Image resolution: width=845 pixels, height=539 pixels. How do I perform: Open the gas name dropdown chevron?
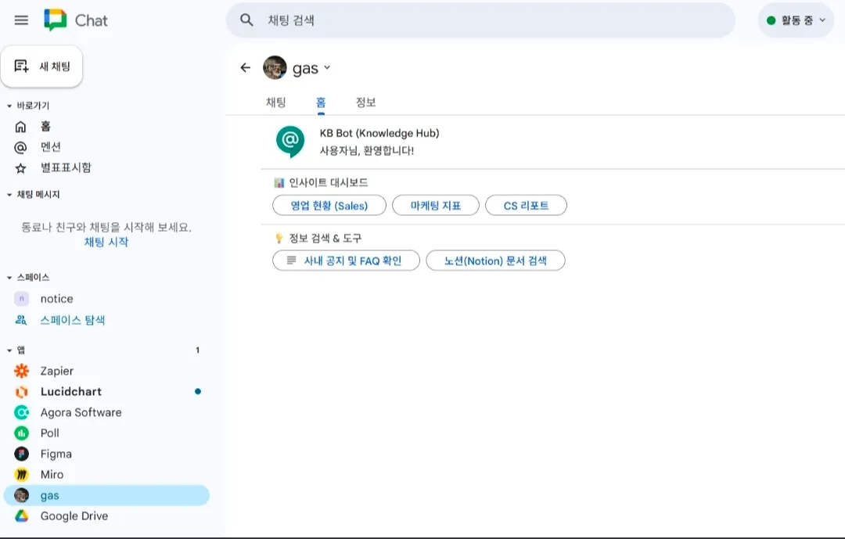coord(327,68)
